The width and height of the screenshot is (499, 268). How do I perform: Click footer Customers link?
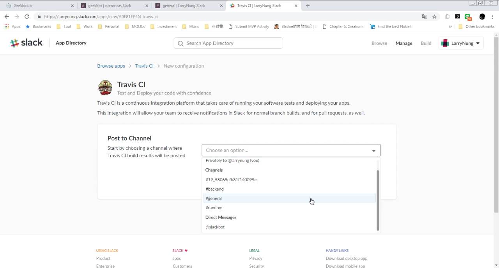pos(182,266)
